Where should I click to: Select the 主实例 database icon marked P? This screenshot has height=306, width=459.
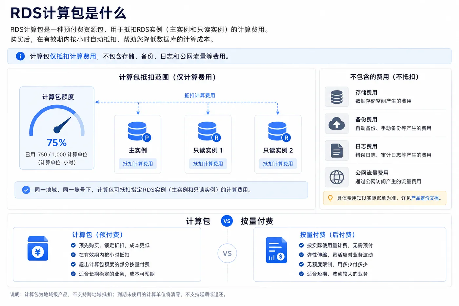(x=139, y=132)
